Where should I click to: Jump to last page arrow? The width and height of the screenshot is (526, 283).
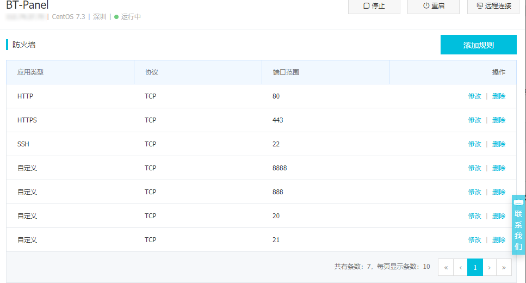click(504, 267)
